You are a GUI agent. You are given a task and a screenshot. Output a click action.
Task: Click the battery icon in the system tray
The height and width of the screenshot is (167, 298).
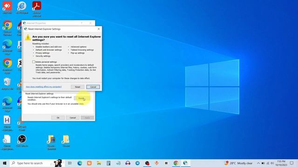tap(263, 163)
